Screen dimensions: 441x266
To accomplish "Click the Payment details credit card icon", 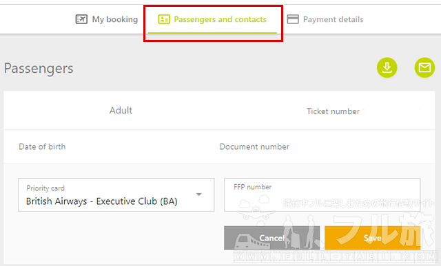I will coord(293,19).
